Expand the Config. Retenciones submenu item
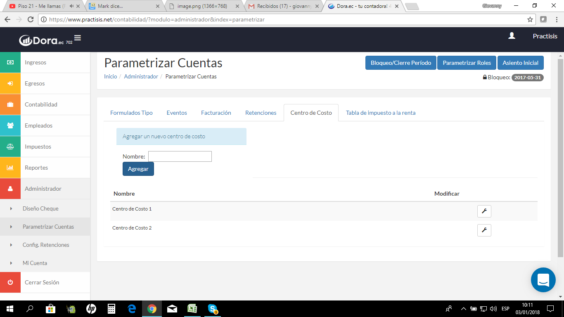 [x=45, y=245]
